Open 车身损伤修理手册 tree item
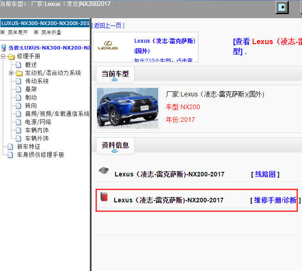302x271 pixels. click(40, 155)
